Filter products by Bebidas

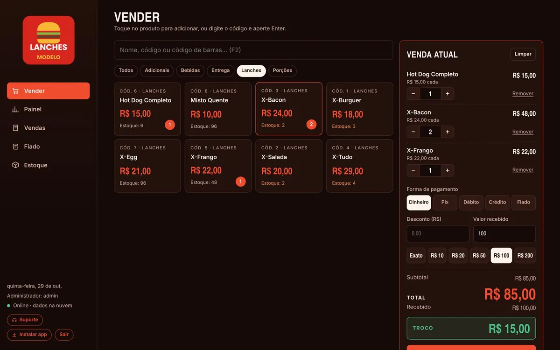(190, 71)
